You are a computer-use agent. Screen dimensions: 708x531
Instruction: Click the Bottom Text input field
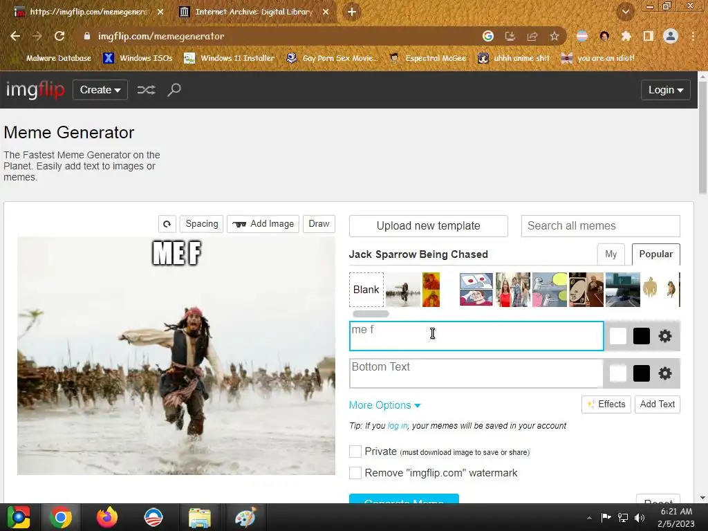[x=476, y=373]
